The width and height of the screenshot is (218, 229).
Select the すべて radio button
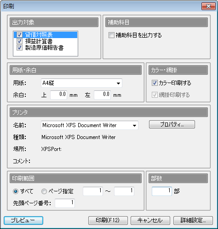[x=16, y=191]
